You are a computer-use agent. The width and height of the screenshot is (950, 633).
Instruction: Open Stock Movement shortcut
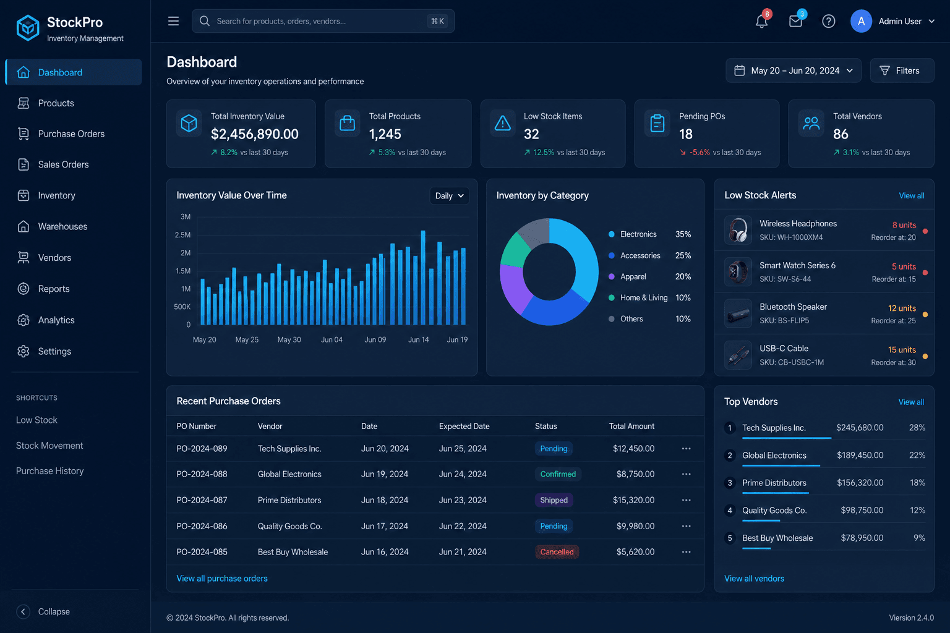49,446
